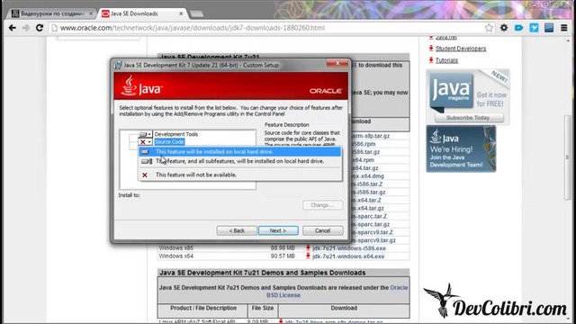This screenshot has width=576, height=324.
Task: Open the Chrome hamburger menu
Action: pyautogui.click(x=564, y=28)
